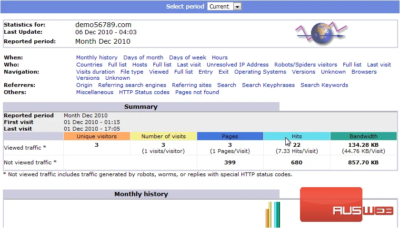The width and height of the screenshot is (400, 228).
Task: Open the Versions link after Operating Systems
Action: 304,72
